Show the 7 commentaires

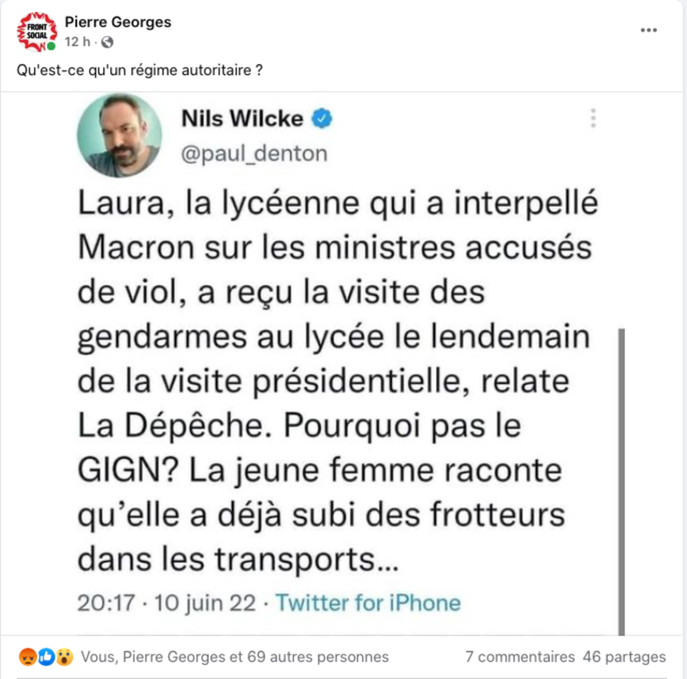coord(520,657)
